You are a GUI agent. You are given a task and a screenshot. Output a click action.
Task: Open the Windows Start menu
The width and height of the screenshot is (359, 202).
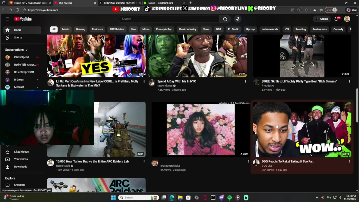point(113,198)
